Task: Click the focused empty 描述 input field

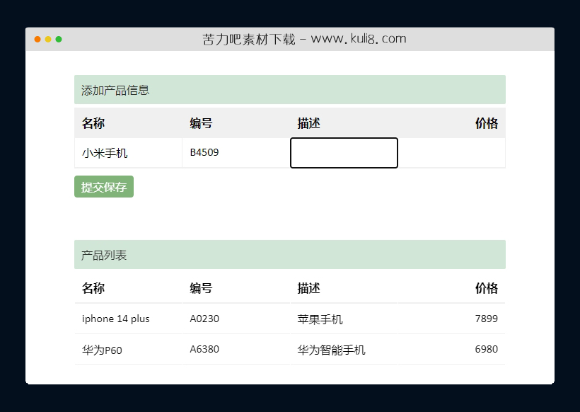Action: 344,152
